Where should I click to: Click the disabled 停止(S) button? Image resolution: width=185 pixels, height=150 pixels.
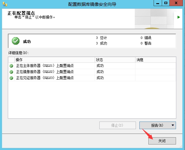[x=118, y=125]
